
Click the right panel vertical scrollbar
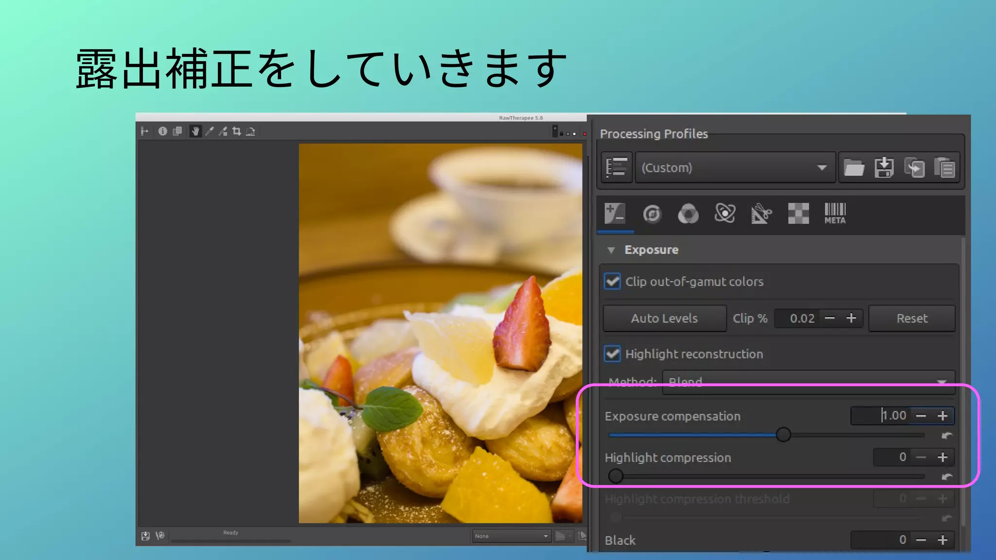963,382
